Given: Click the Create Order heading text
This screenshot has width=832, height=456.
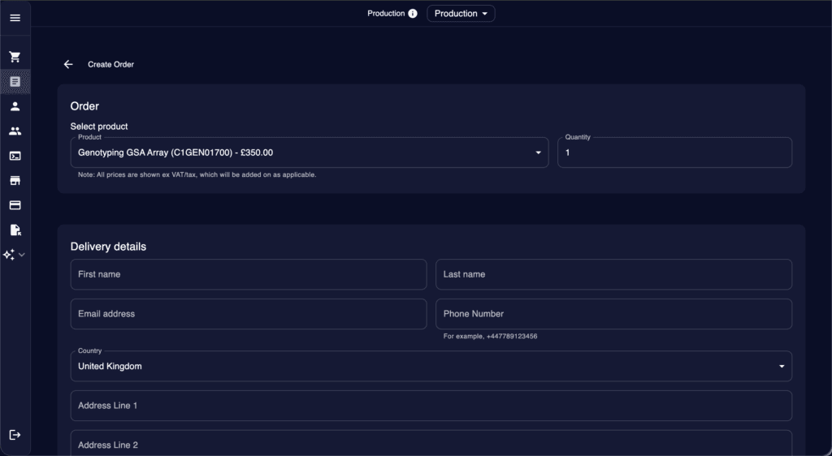Looking at the screenshot, I should tap(110, 64).
